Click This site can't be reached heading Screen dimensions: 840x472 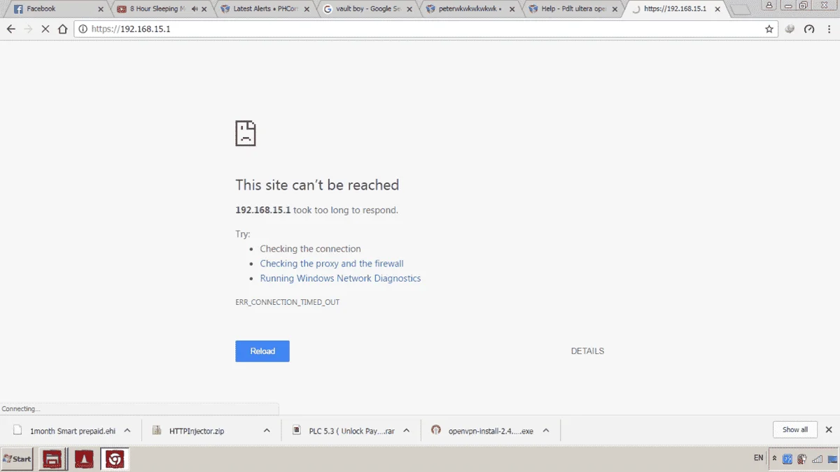click(317, 185)
